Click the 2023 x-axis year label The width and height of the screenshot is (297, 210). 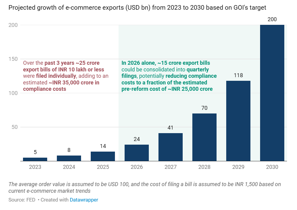tap(35, 167)
